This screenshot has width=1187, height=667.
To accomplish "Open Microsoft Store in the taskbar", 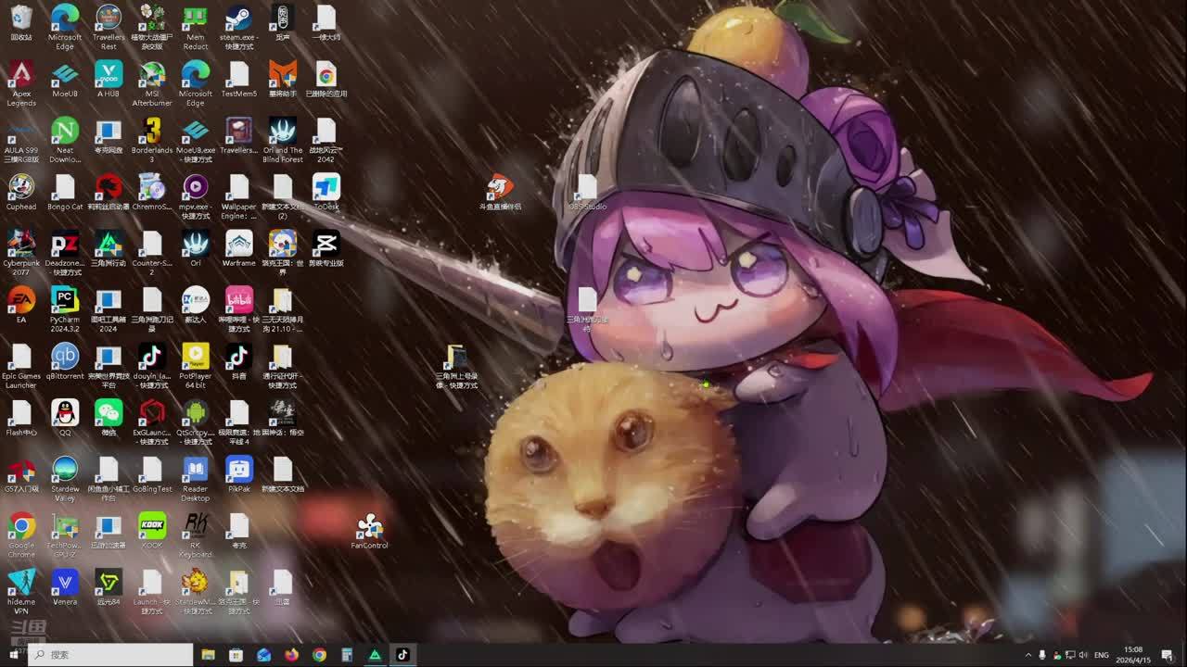I will (x=236, y=655).
